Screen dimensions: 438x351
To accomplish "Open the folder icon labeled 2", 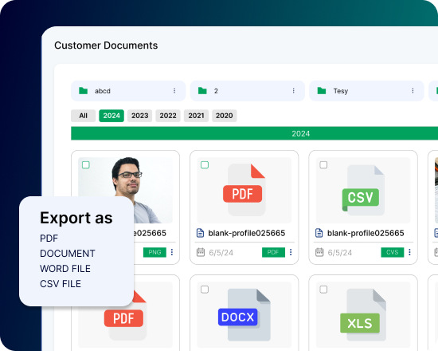I will coord(202,91).
